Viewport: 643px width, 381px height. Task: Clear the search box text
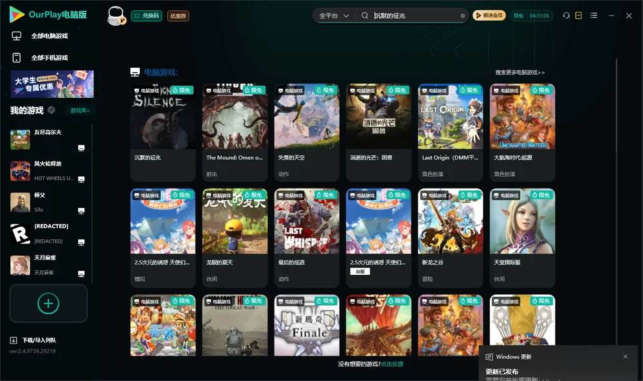click(462, 16)
